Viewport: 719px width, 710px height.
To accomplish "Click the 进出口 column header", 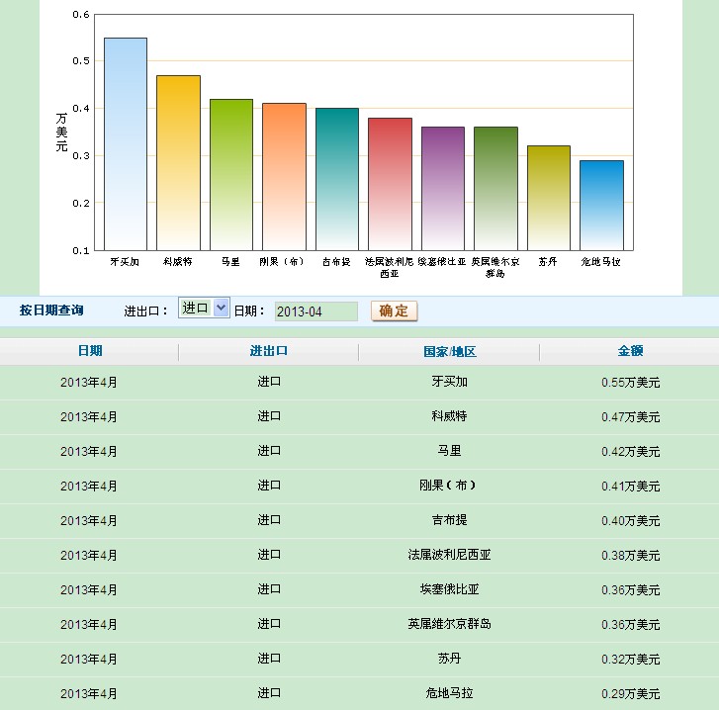I will [269, 351].
